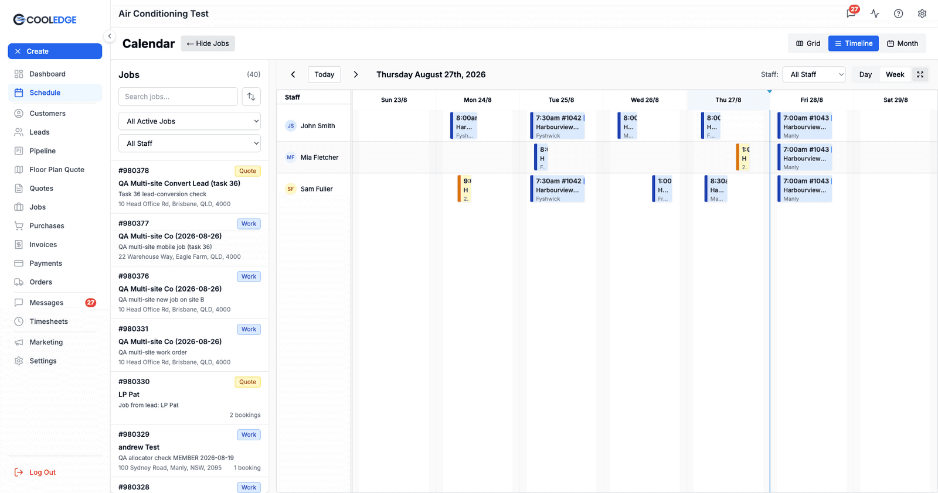This screenshot has width=938, height=493.
Task: Click the Create button
Action: pyautogui.click(x=55, y=52)
